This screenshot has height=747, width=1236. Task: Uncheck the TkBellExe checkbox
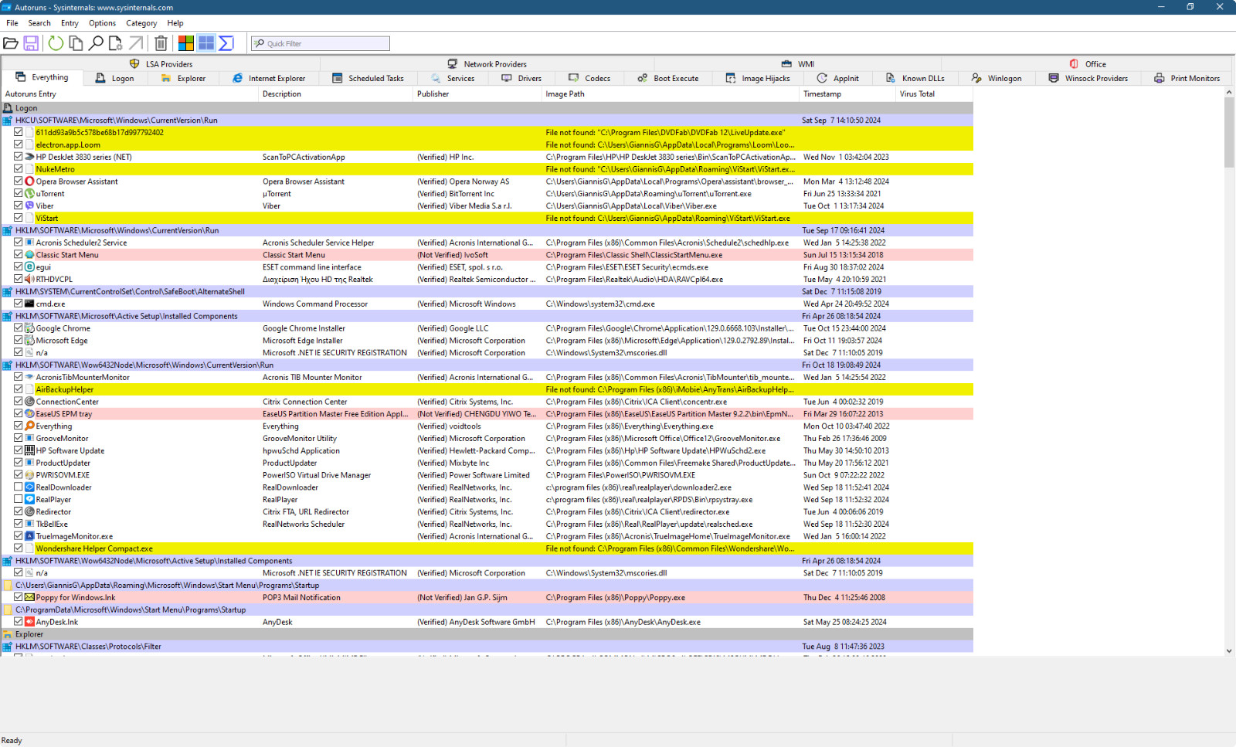[18, 525]
